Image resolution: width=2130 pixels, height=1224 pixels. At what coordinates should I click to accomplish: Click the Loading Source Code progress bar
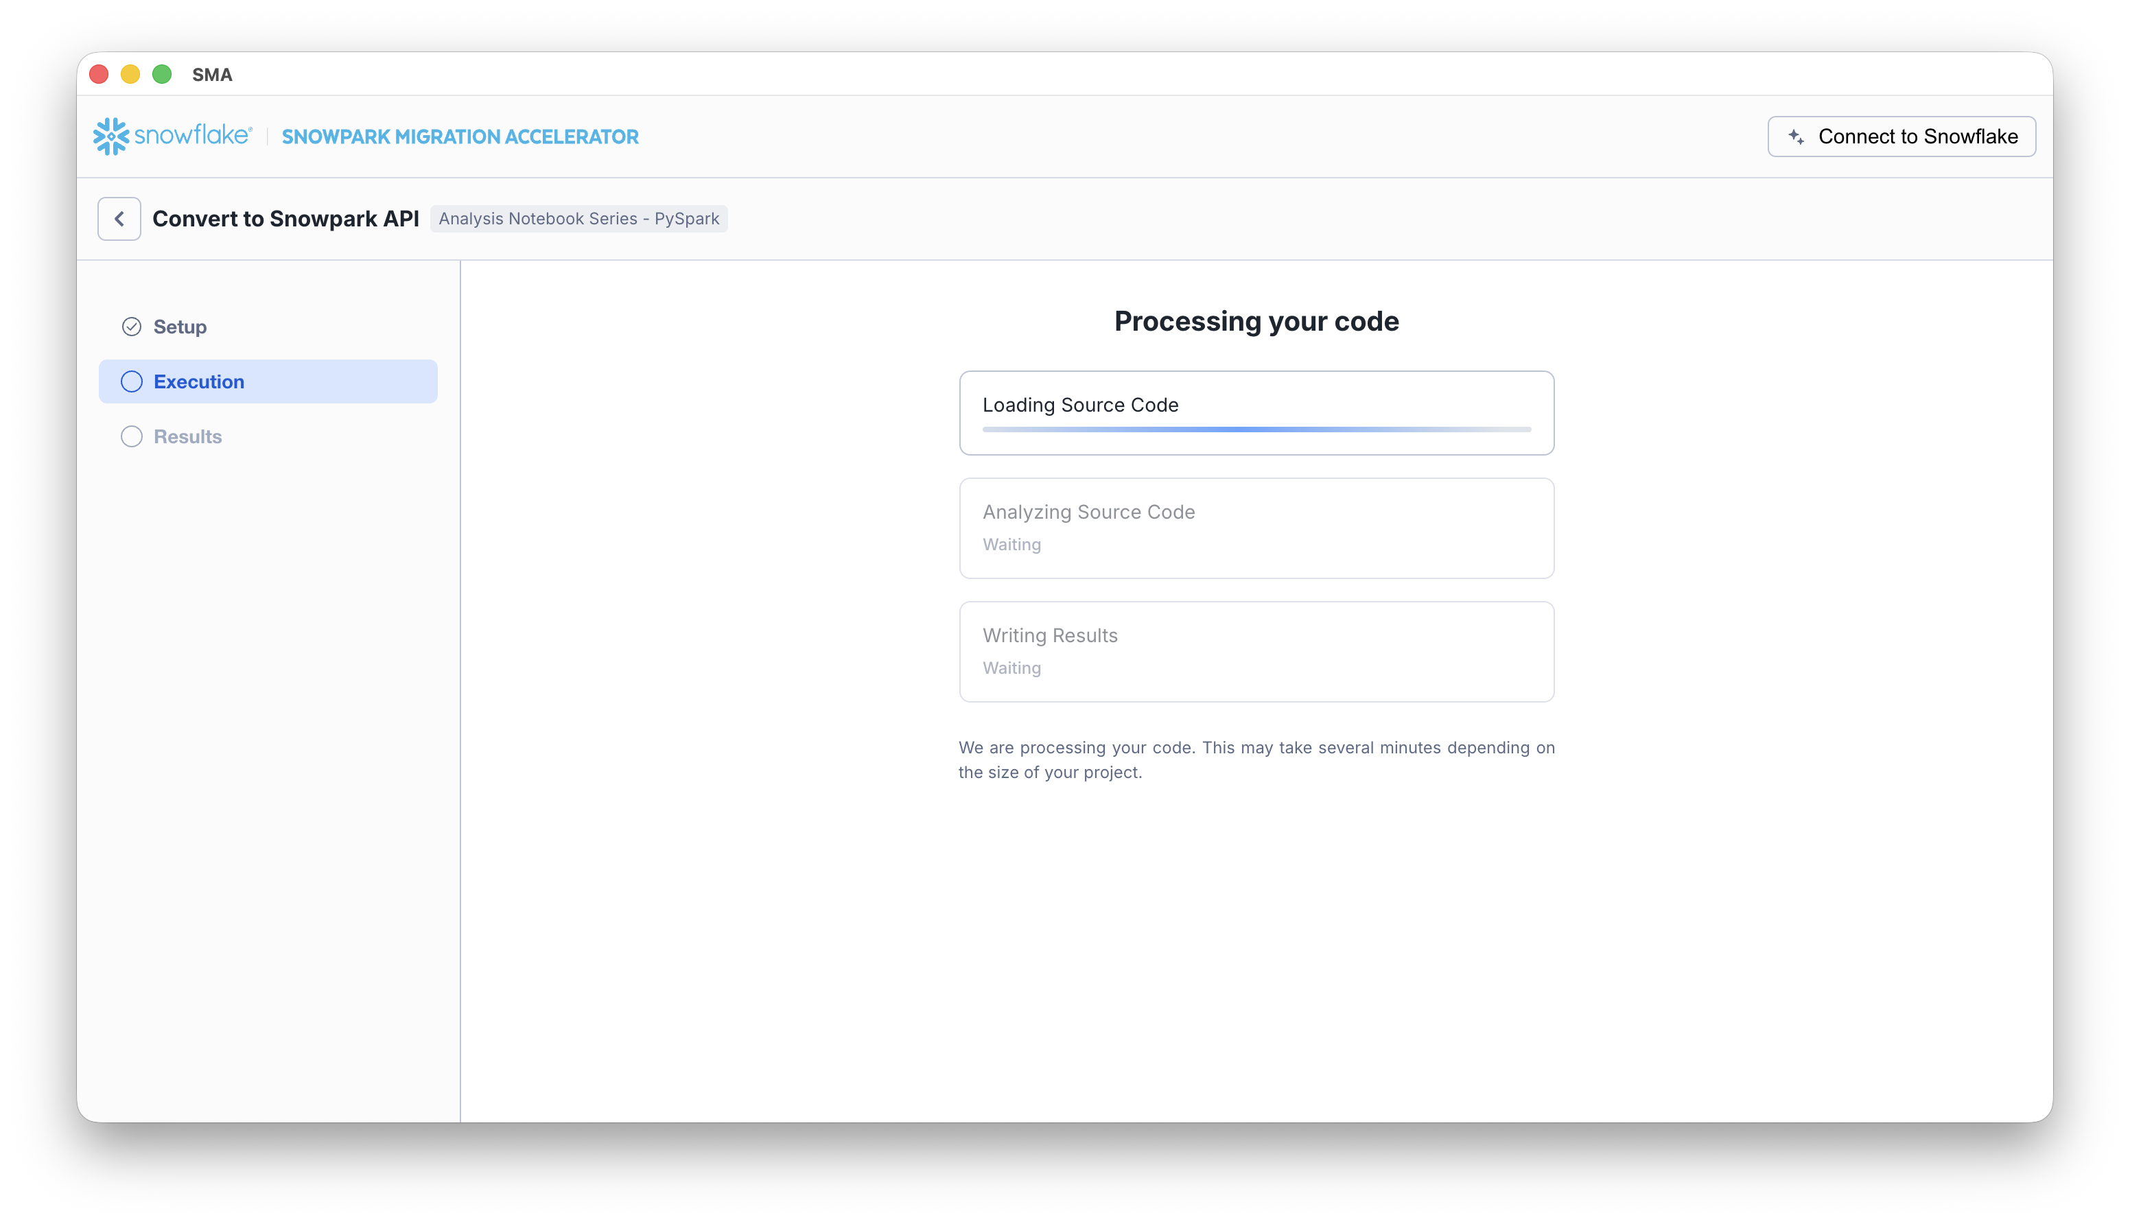[1256, 429]
